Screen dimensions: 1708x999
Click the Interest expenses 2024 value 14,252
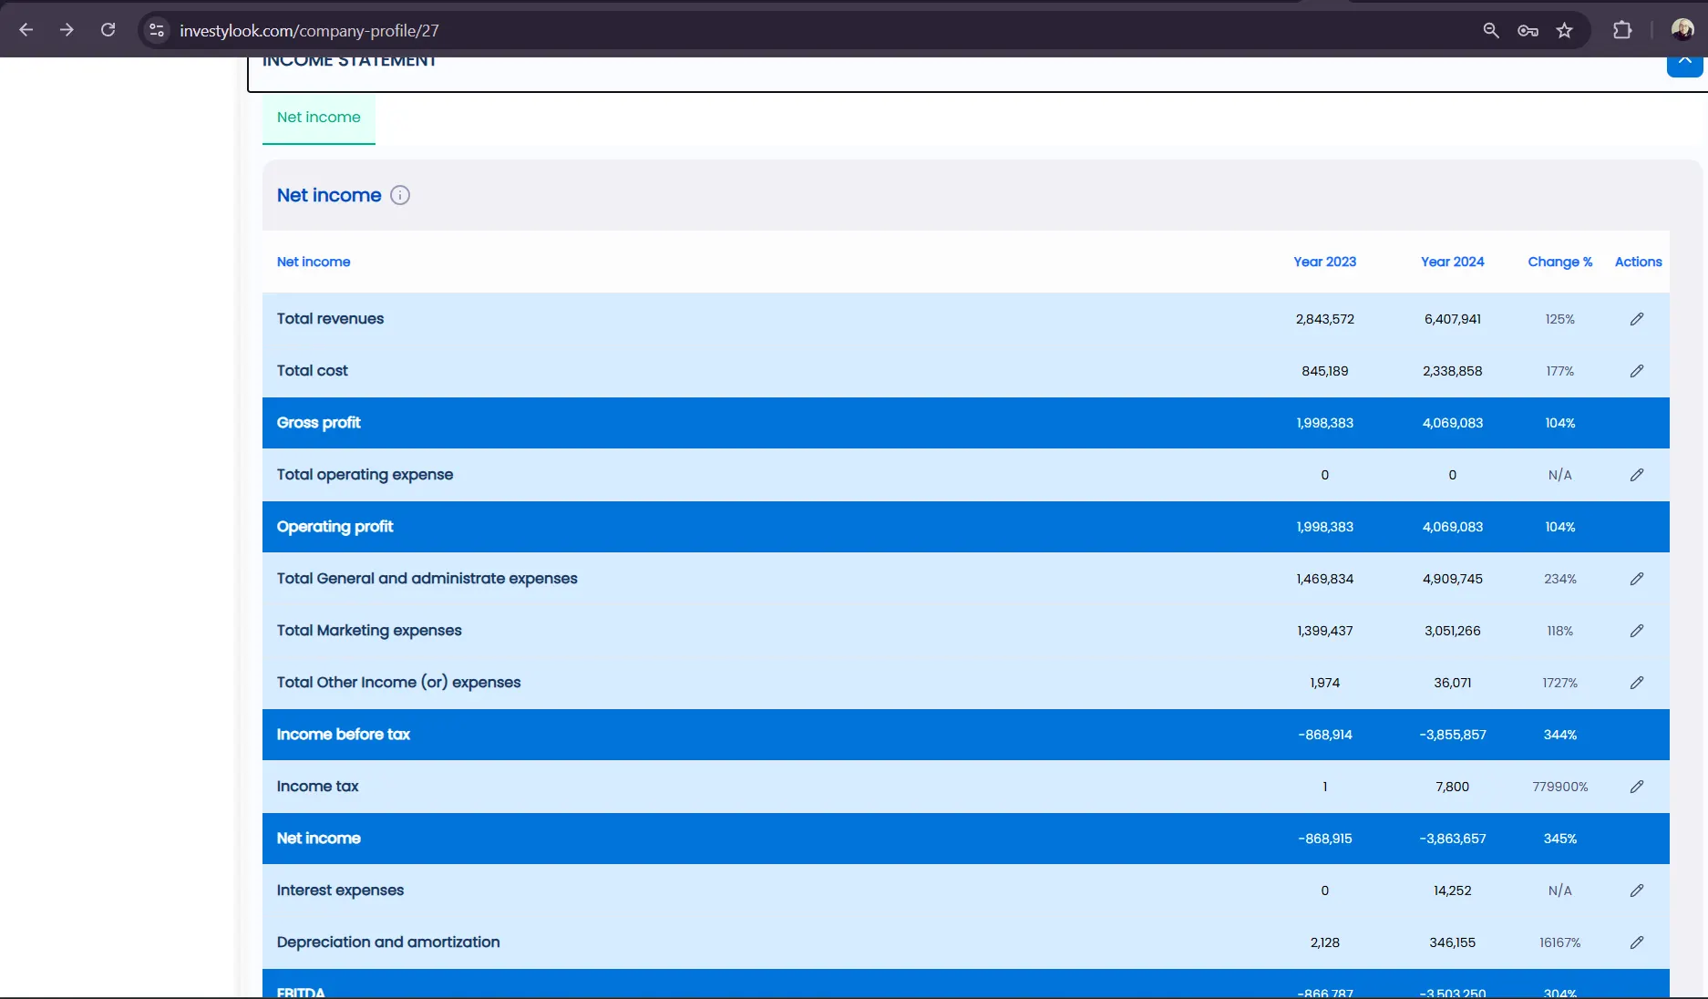[x=1453, y=891]
